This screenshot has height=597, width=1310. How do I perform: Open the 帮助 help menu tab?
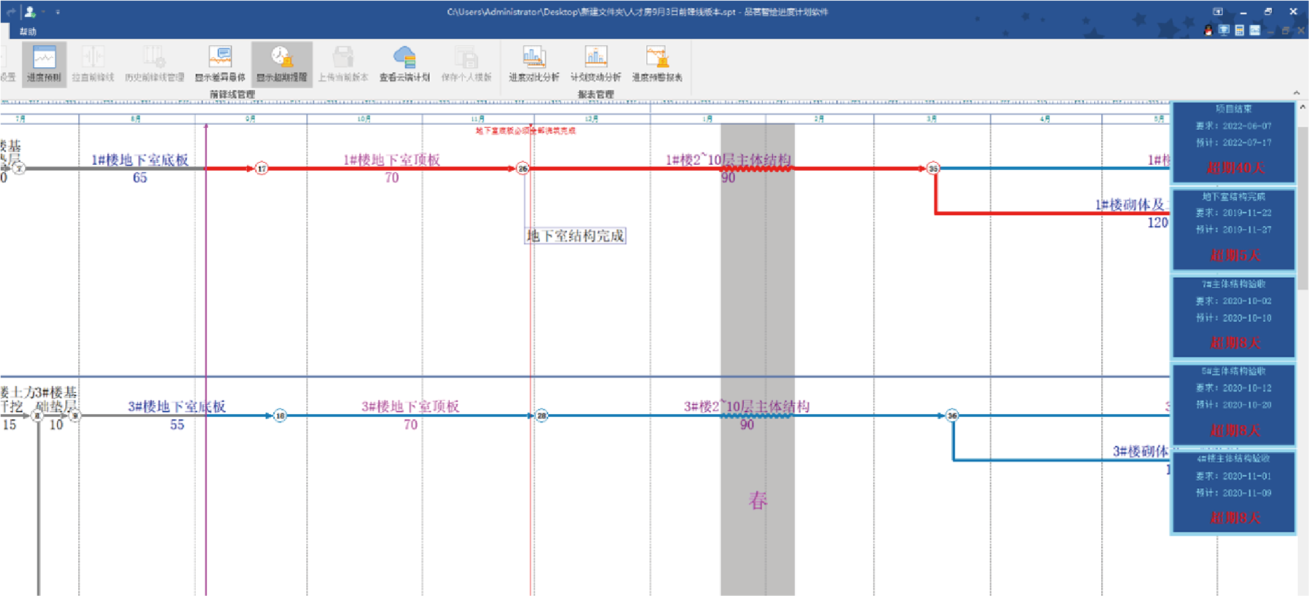pos(28,31)
